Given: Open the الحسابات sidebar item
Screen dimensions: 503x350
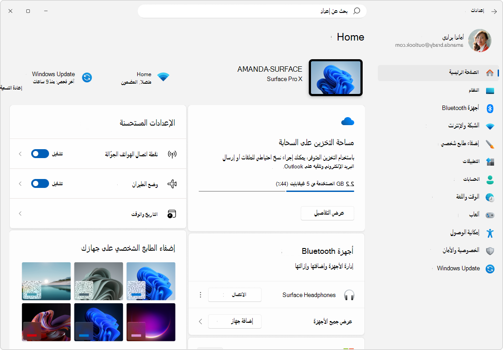Looking at the screenshot, I should [438, 179].
